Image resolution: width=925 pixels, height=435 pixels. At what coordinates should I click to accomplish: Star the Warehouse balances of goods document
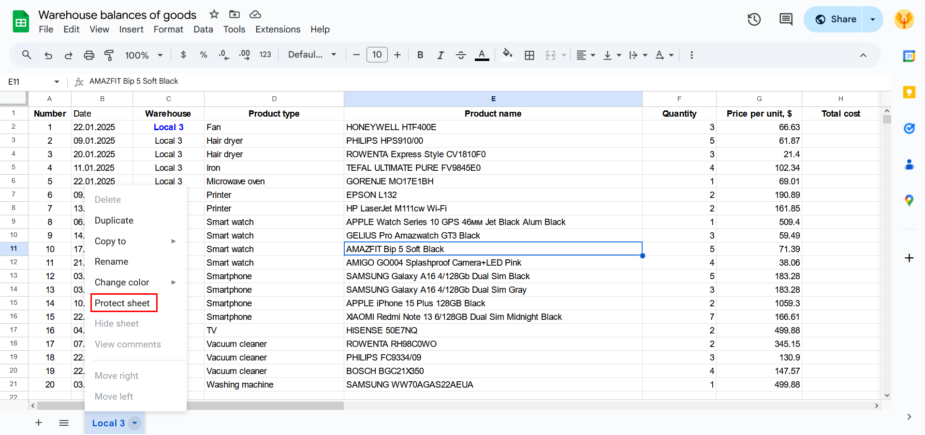point(214,15)
